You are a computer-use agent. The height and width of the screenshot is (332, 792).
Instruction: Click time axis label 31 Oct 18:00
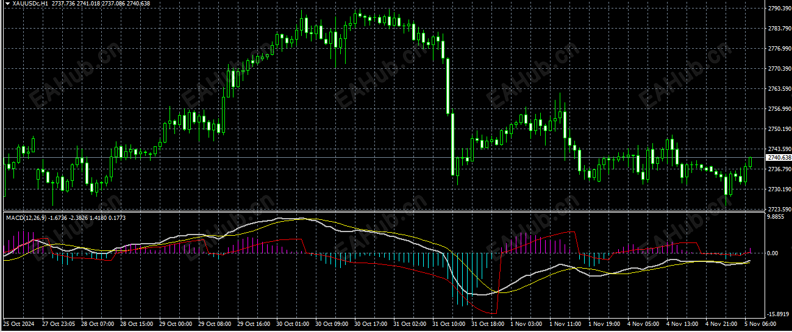click(489, 323)
